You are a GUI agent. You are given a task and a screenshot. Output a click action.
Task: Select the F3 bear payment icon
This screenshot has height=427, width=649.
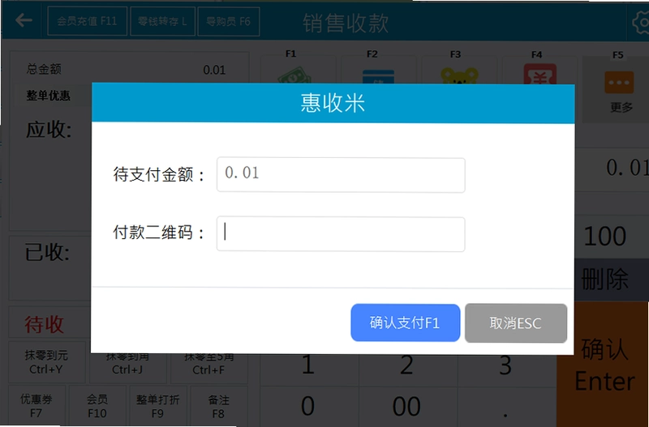coord(459,76)
